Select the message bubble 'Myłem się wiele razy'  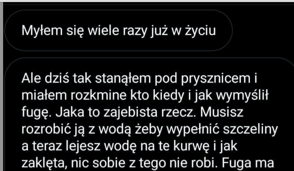pyautogui.click(x=118, y=30)
